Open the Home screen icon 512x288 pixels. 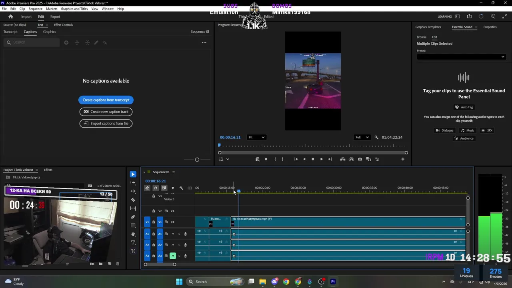pyautogui.click(x=11, y=16)
